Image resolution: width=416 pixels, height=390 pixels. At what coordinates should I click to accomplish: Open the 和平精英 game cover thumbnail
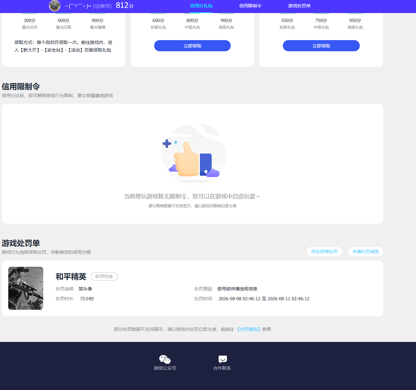[x=26, y=288]
